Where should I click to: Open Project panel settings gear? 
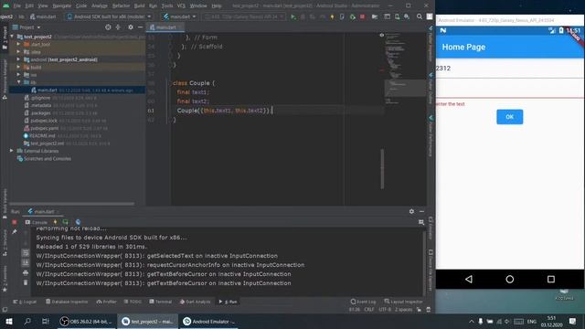[130, 27]
